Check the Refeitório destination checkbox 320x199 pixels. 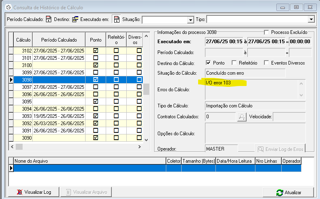tap(234, 63)
